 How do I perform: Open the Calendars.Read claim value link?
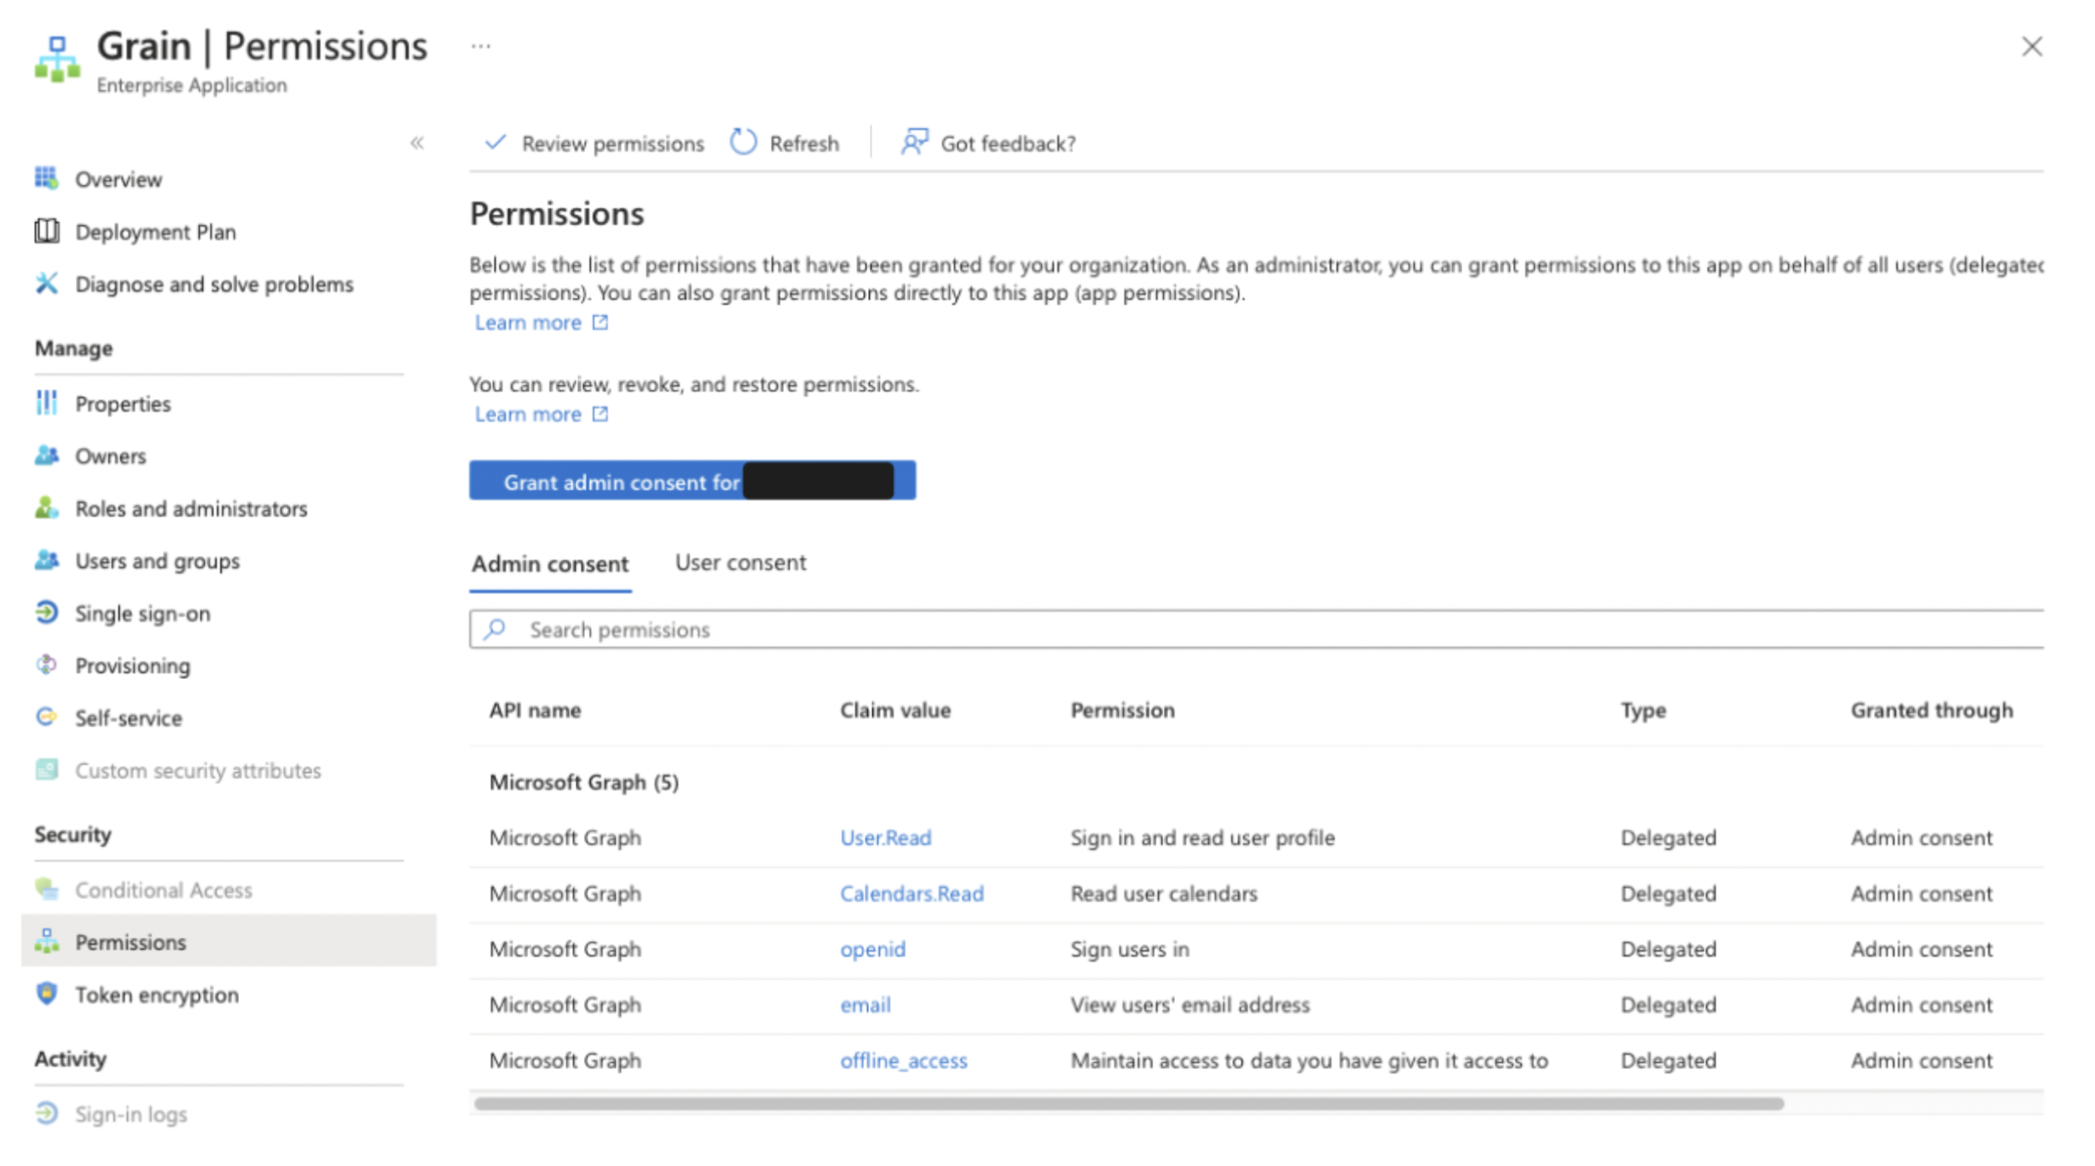pyautogui.click(x=911, y=893)
